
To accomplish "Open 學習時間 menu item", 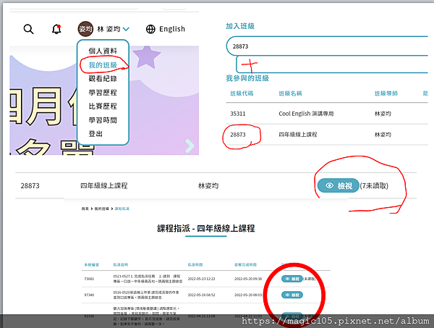I will pyautogui.click(x=103, y=120).
